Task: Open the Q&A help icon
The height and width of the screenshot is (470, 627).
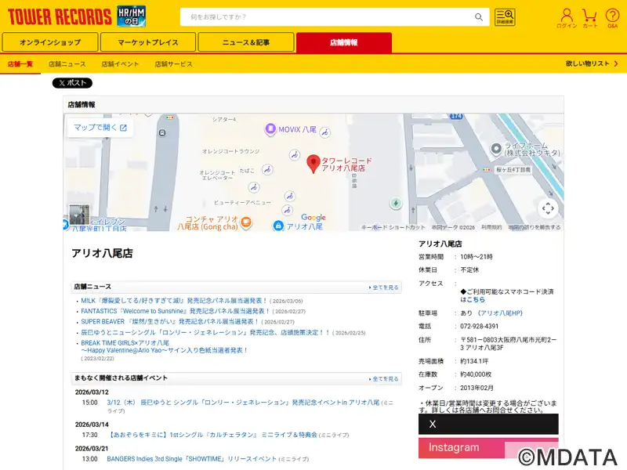Action: [612, 17]
